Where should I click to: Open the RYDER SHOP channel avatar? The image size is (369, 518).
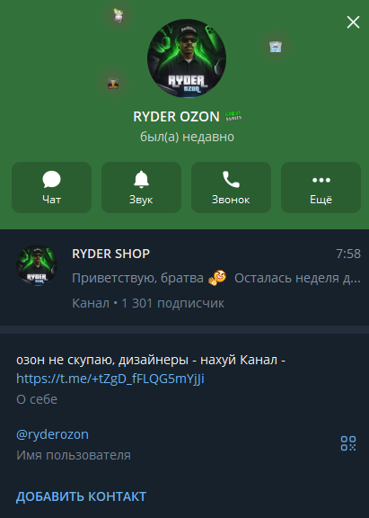37,265
